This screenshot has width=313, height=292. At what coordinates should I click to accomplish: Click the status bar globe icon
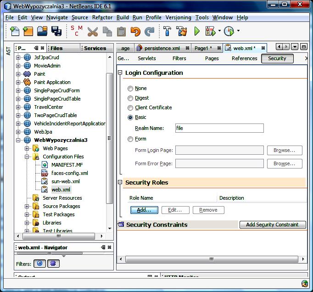(x=305, y=283)
